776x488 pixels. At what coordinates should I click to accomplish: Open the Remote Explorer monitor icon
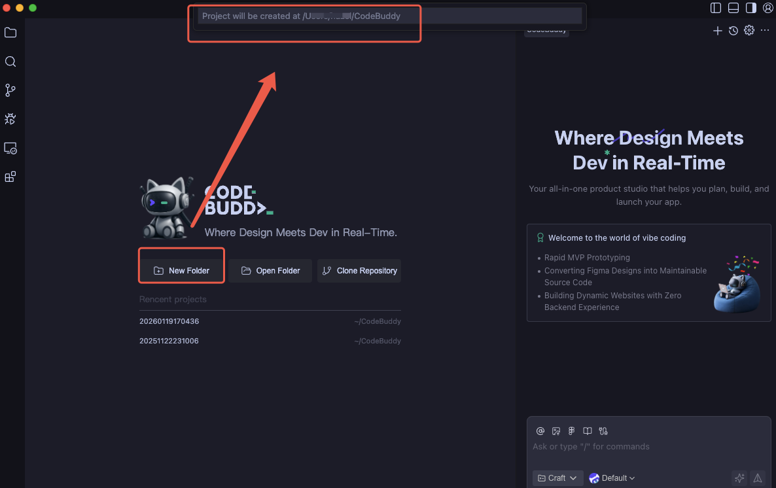click(10, 148)
